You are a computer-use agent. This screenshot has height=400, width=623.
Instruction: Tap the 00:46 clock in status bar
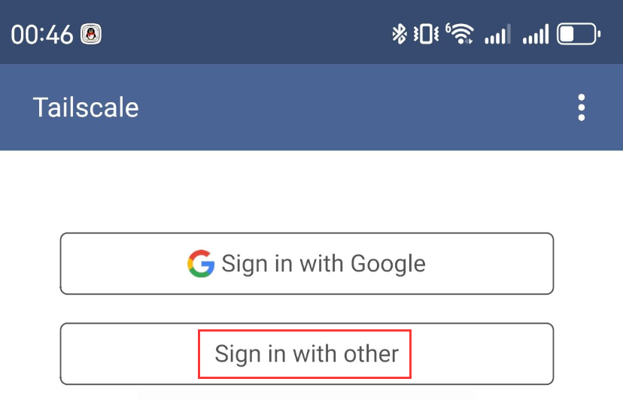point(42,35)
